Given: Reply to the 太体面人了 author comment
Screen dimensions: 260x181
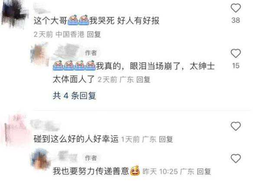Looking at the screenshot, I should pyautogui.click(x=143, y=80).
